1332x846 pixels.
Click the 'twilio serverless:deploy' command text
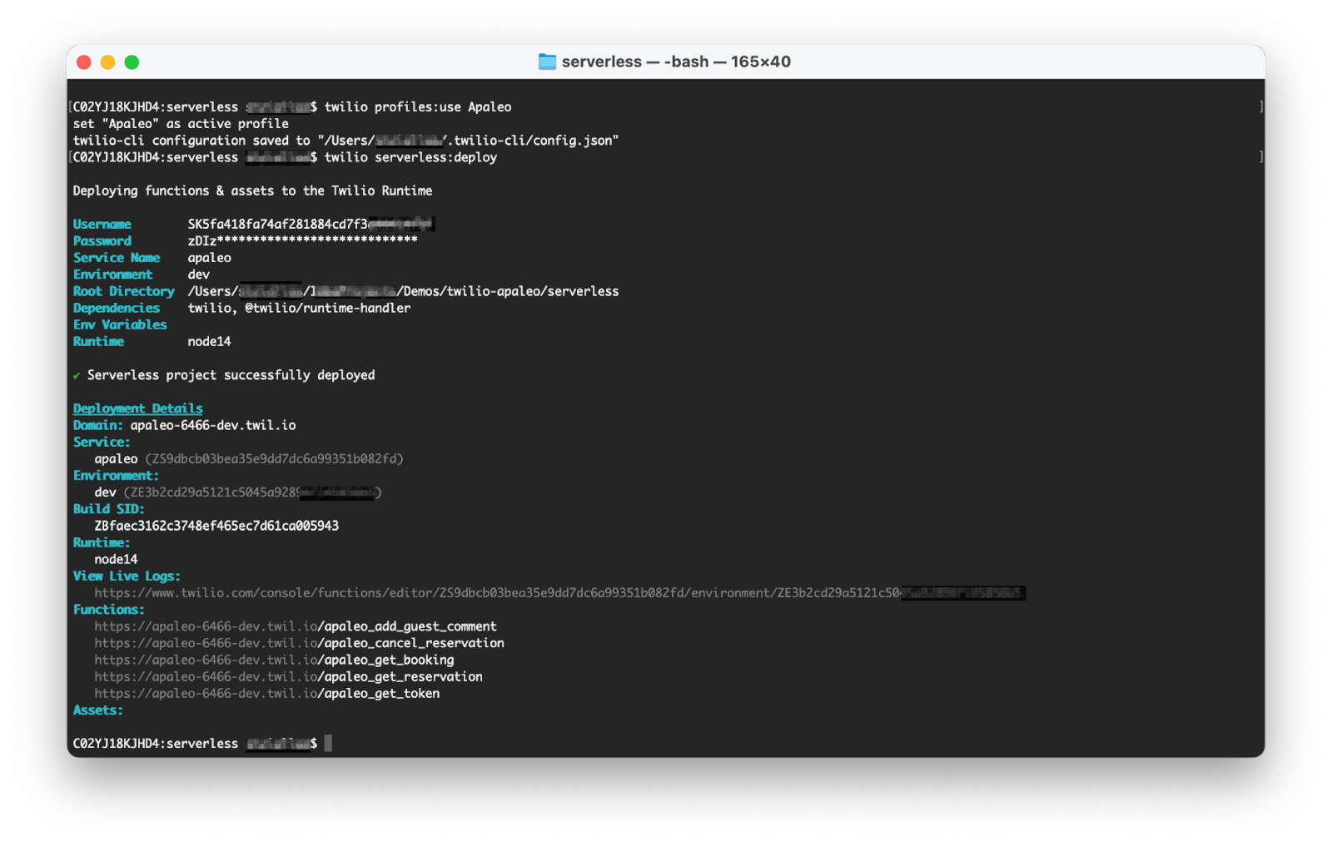pos(410,157)
